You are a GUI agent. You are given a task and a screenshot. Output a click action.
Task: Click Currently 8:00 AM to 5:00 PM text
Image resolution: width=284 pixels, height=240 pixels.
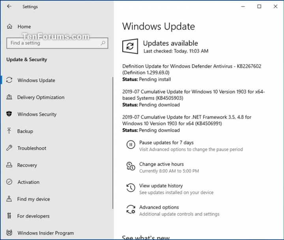169,171
